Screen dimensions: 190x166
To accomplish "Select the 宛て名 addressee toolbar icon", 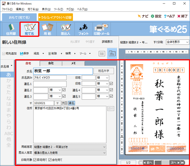I will click(29, 29).
